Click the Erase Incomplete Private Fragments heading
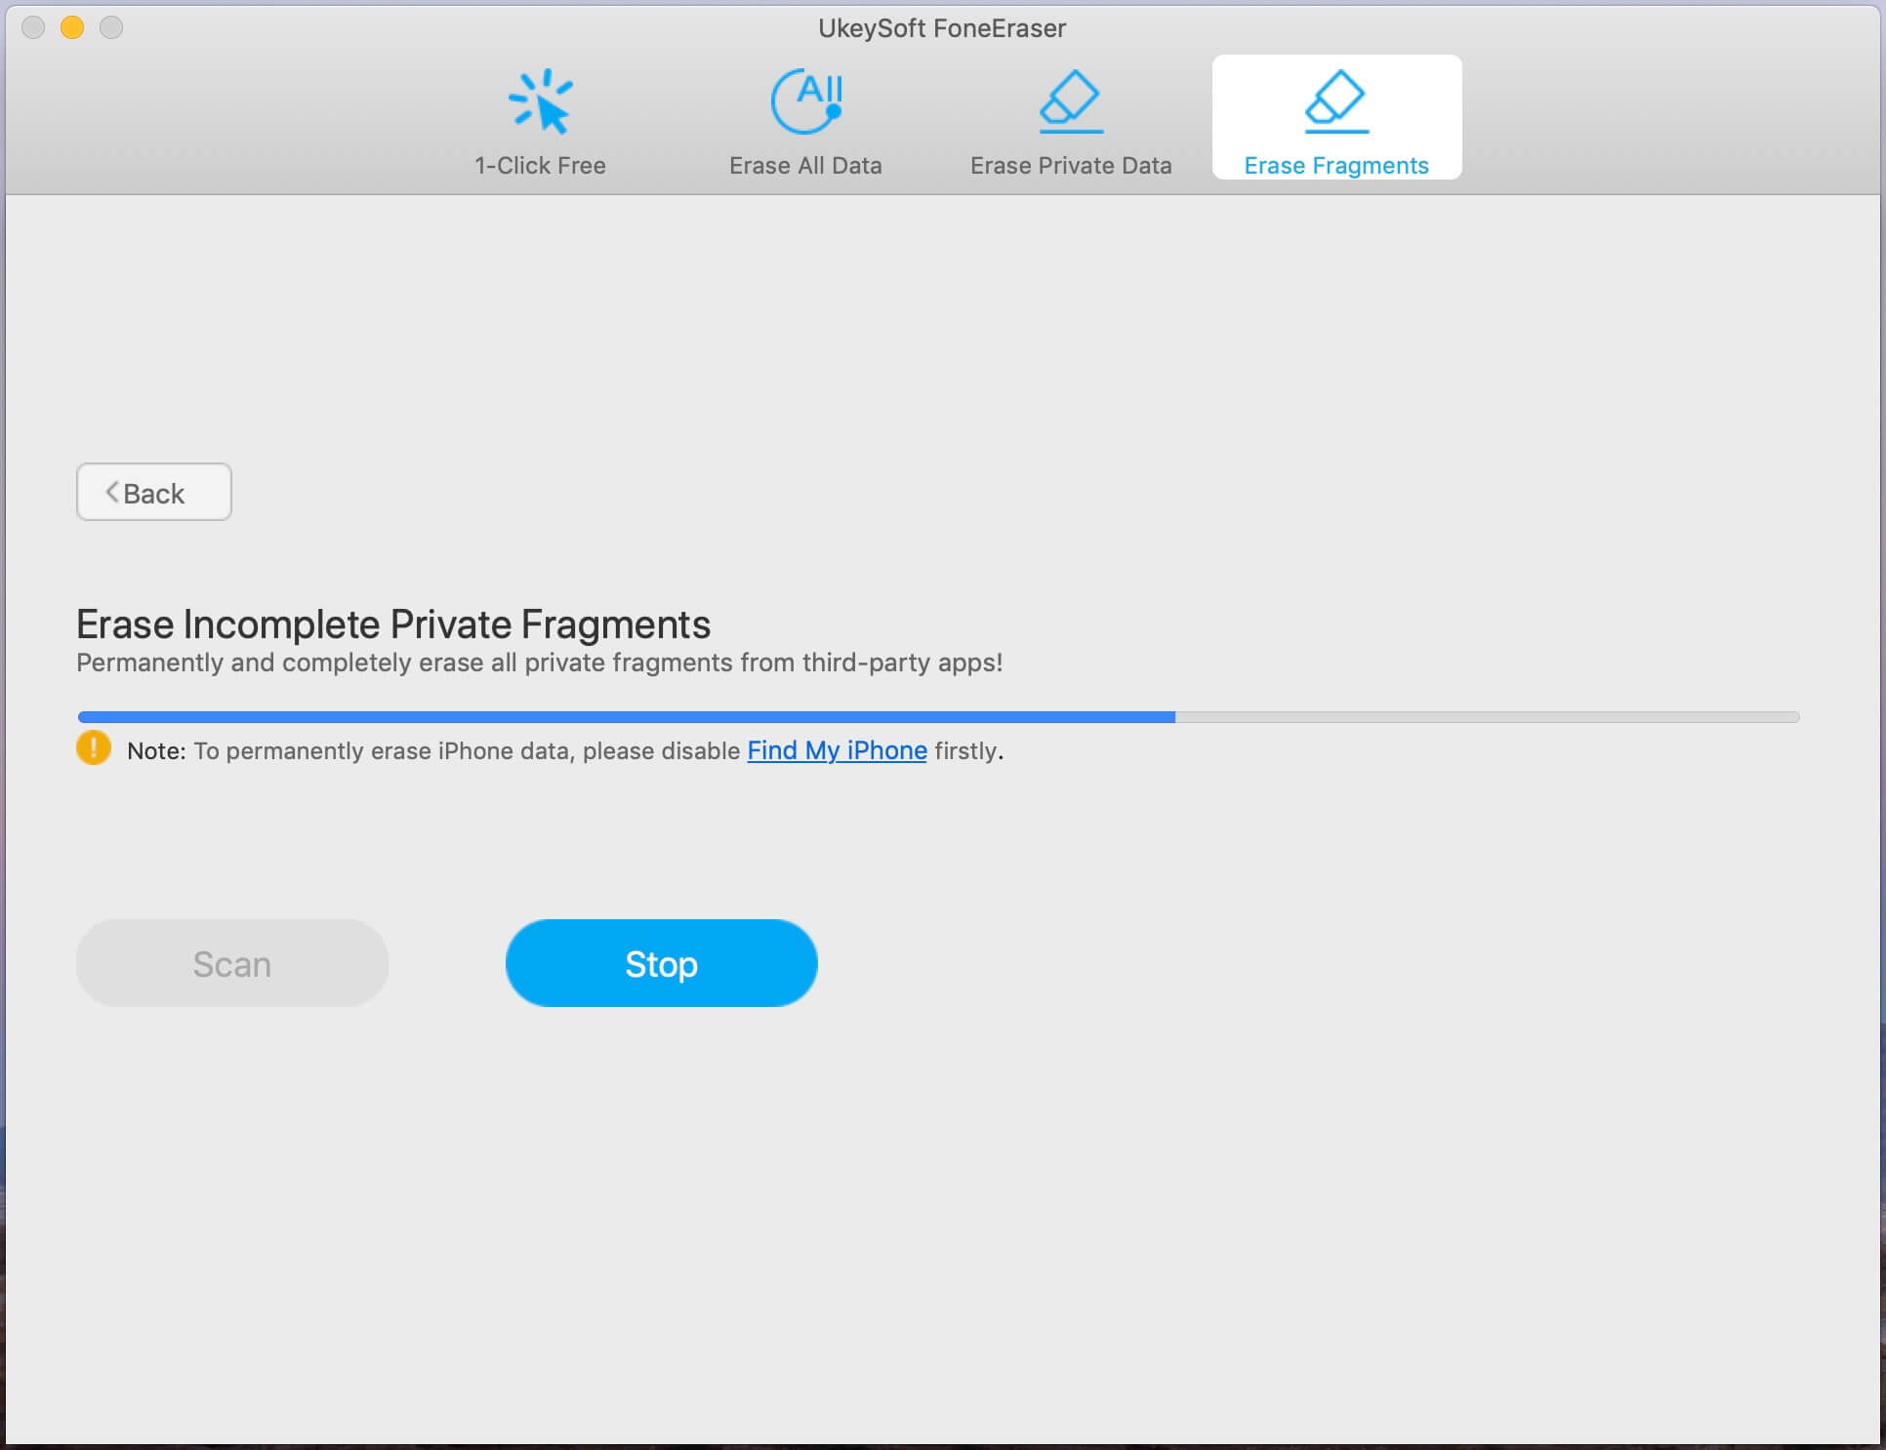The image size is (1886, 1450). (x=393, y=624)
